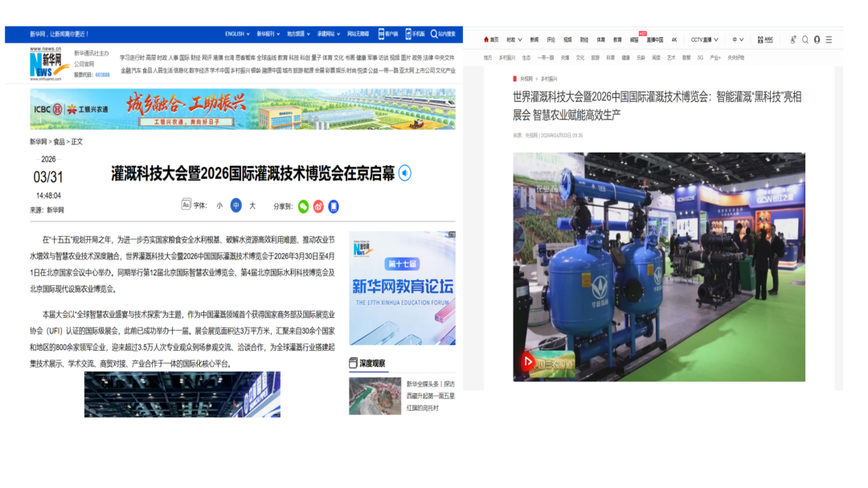
Task: Expand 时政 dropdown on CCTV nav
Action: (514, 40)
